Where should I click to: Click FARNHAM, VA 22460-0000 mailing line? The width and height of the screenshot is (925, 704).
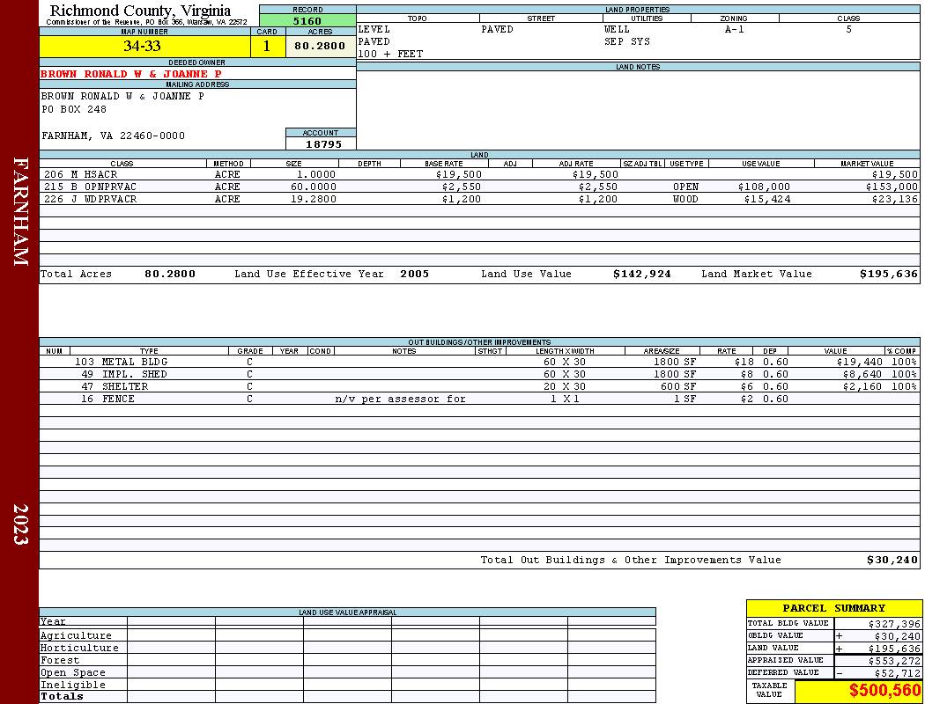114,136
